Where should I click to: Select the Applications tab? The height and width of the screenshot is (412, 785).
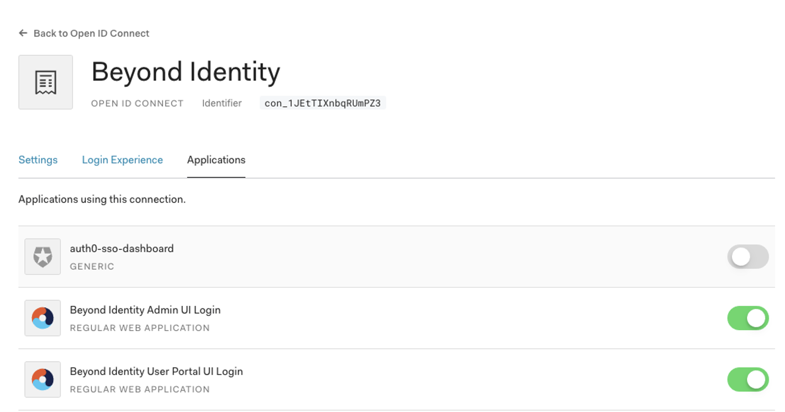pos(216,160)
